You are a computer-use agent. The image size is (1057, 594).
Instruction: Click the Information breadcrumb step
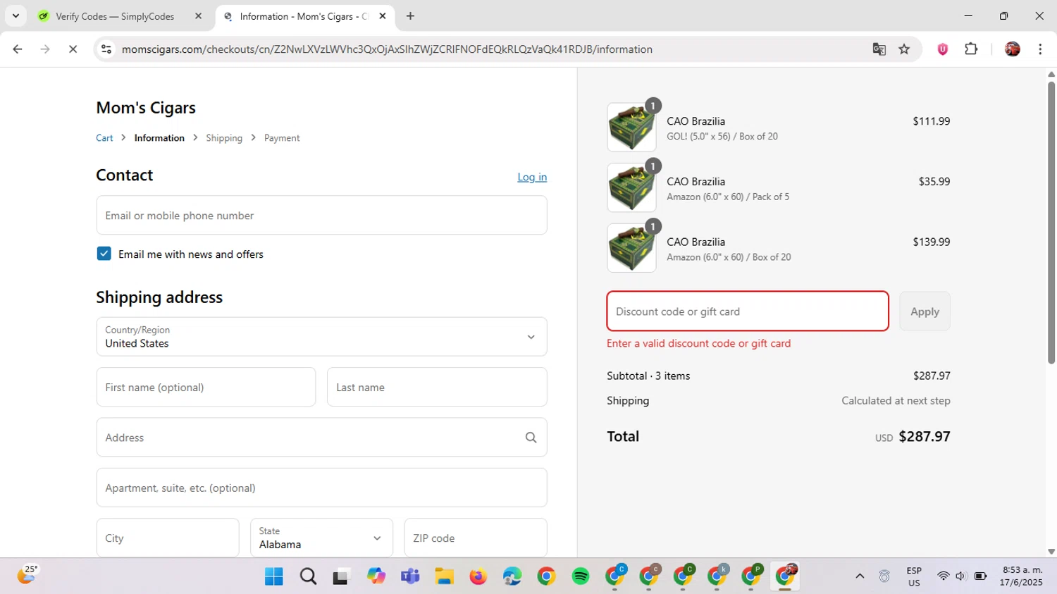point(159,138)
